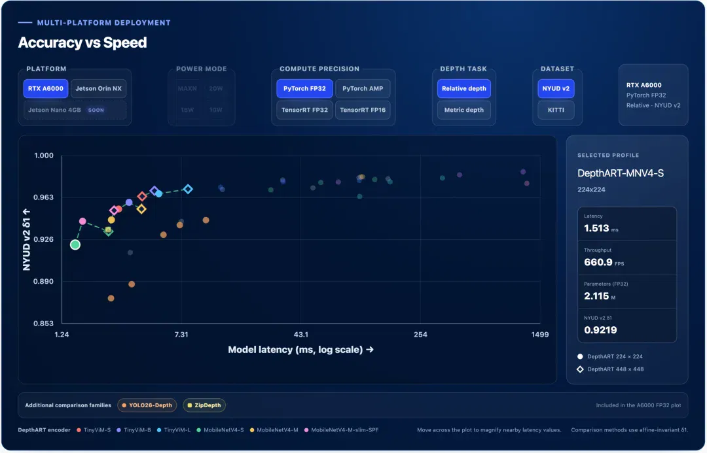The image size is (707, 453).
Task: Click the TinyViM-B encoder legend entry
Action: click(134, 430)
